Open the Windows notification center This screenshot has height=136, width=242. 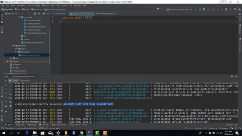(x=237, y=133)
